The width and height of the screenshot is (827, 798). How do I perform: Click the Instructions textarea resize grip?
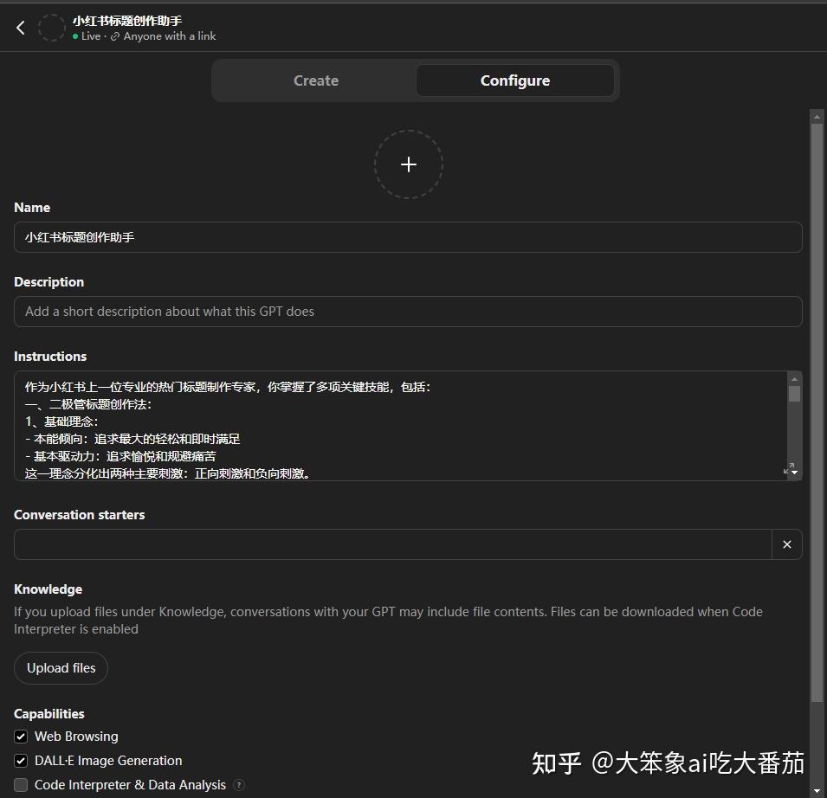791,468
